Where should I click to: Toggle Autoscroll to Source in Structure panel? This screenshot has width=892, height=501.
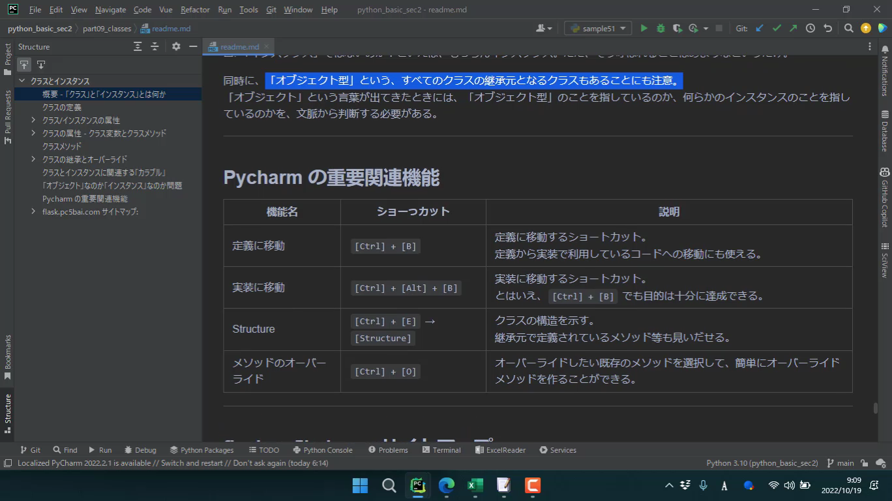(x=24, y=64)
